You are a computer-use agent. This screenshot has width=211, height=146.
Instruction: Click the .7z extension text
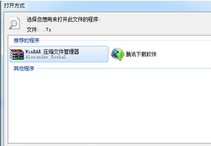click(47, 30)
